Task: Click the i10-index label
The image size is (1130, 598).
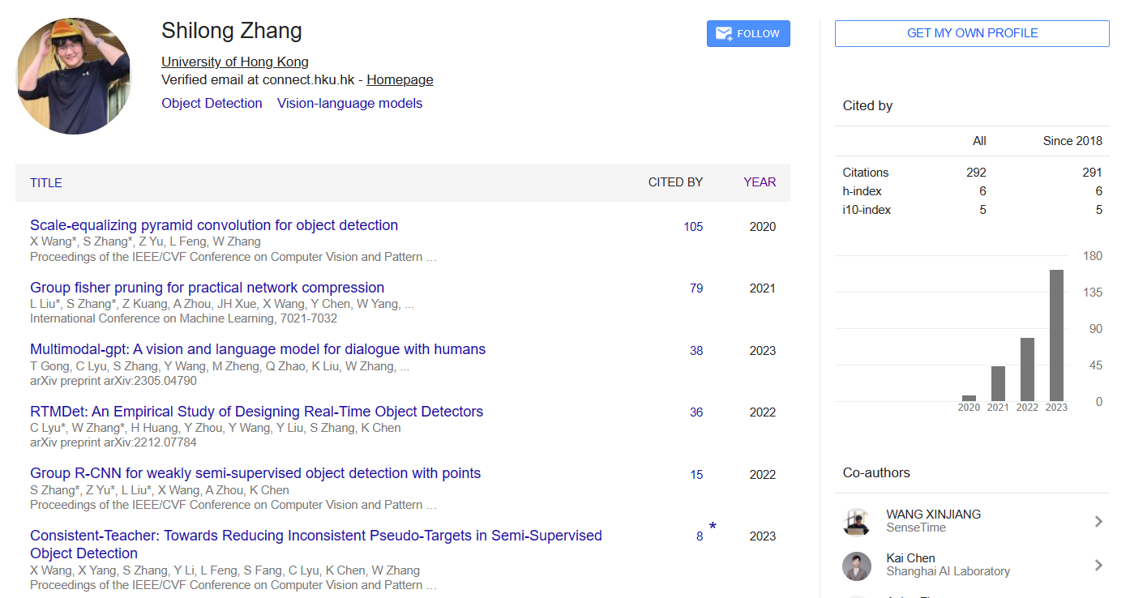Action: pos(867,210)
